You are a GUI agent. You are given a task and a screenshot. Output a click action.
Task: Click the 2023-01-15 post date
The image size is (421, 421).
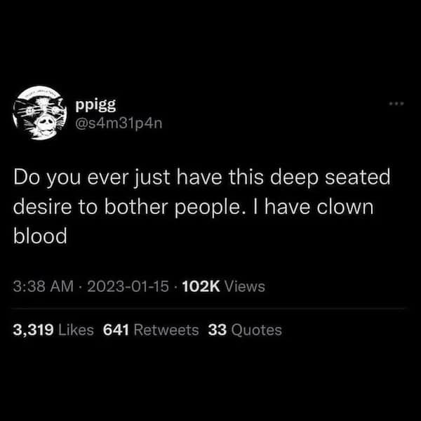(x=128, y=286)
